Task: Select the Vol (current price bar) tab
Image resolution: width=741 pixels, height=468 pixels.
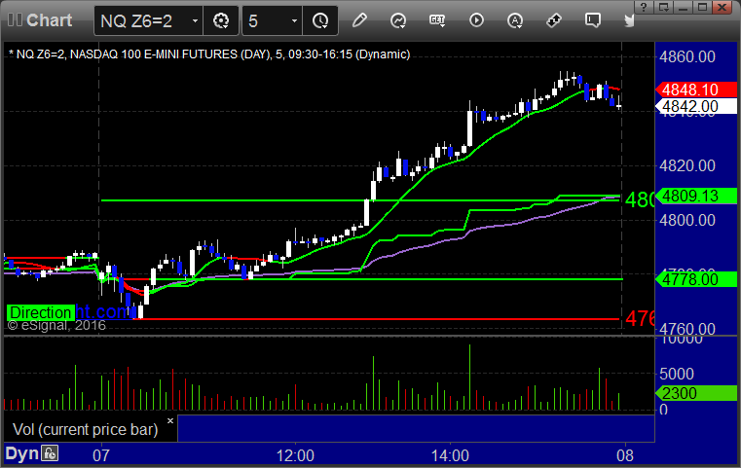Action: click(x=86, y=429)
